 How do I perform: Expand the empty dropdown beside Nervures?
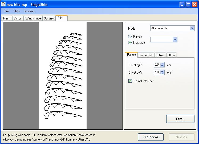point(175,39)
